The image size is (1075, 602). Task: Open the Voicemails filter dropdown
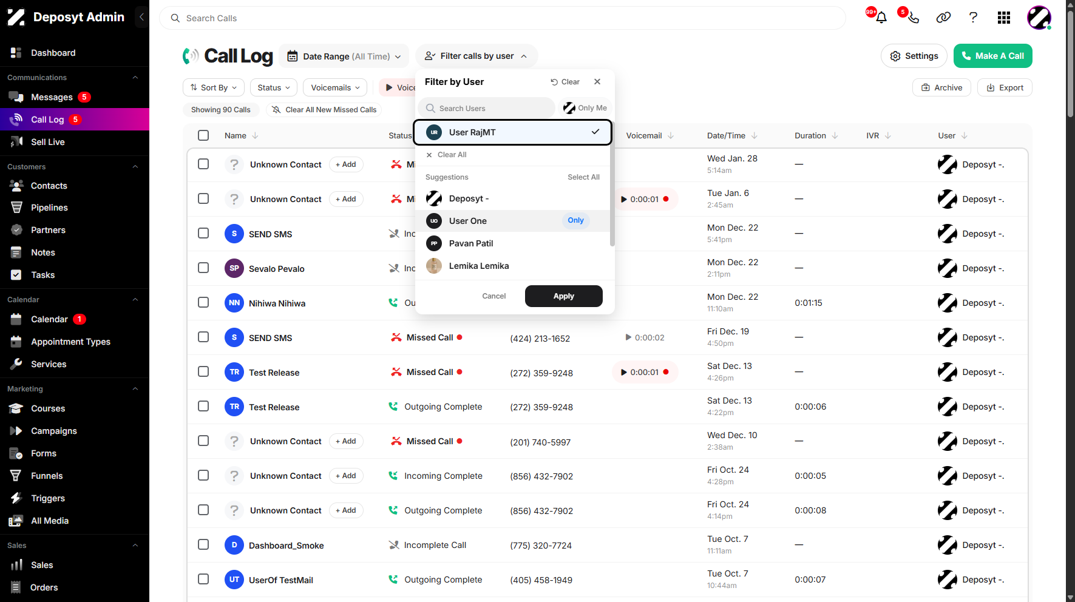(335, 87)
